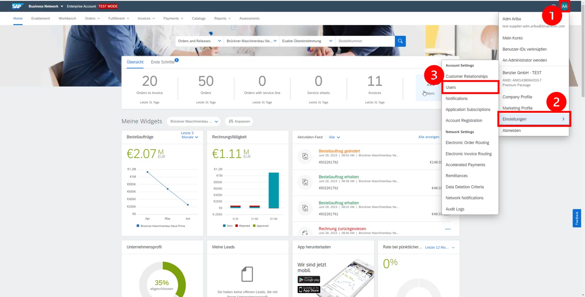Click the 20 Orders to invoice tile
This screenshot has height=297, width=585.
coord(150,88)
